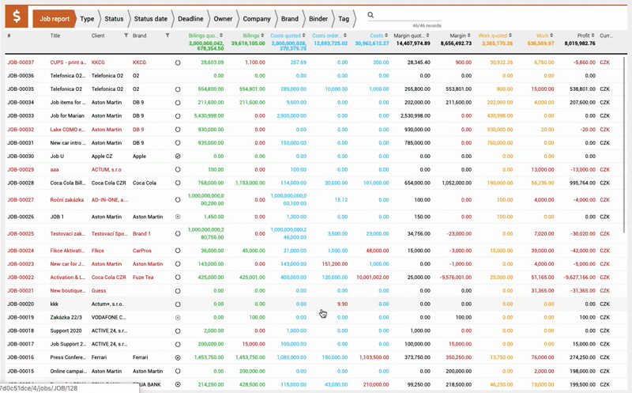Image resolution: width=632 pixels, height=393 pixels.
Task: Click status circle icon for JOB-00032
Action: tap(178, 130)
